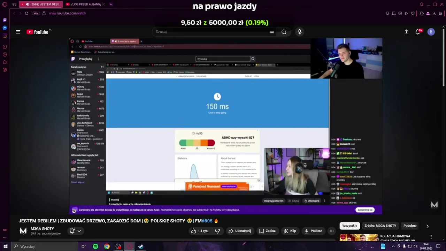Open the account avatar B menu
Screen dimensions: 446x251
point(431,32)
